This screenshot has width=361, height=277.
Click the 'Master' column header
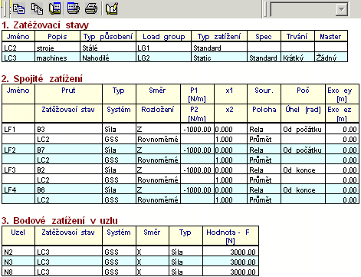[x=331, y=37]
